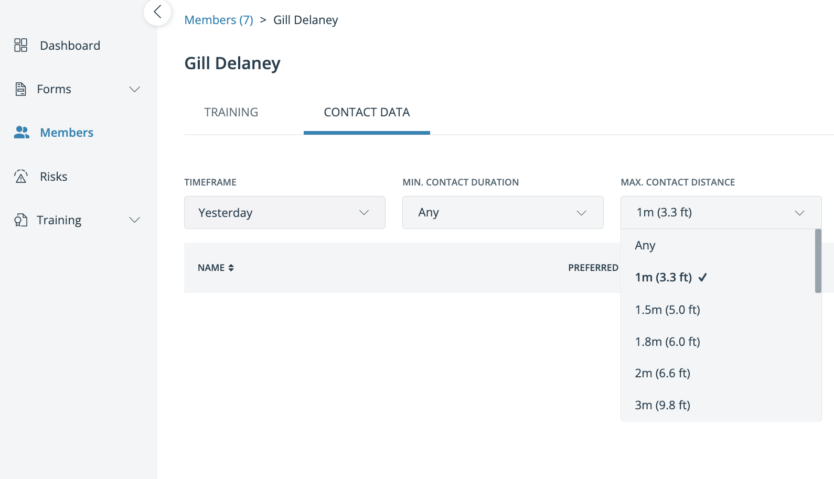Image resolution: width=834 pixels, height=479 pixels.
Task: Click the Training certificate icon
Action: click(x=20, y=220)
